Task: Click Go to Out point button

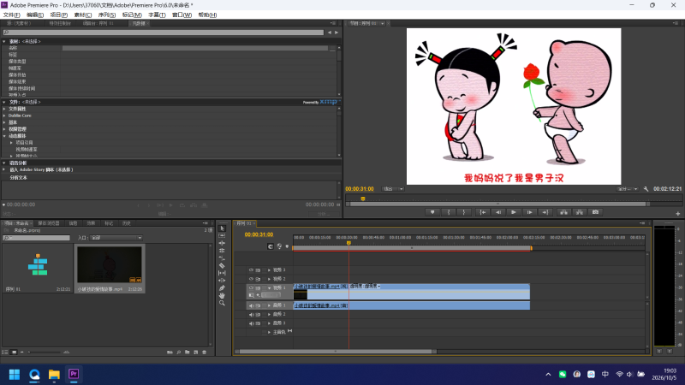Action: point(545,212)
